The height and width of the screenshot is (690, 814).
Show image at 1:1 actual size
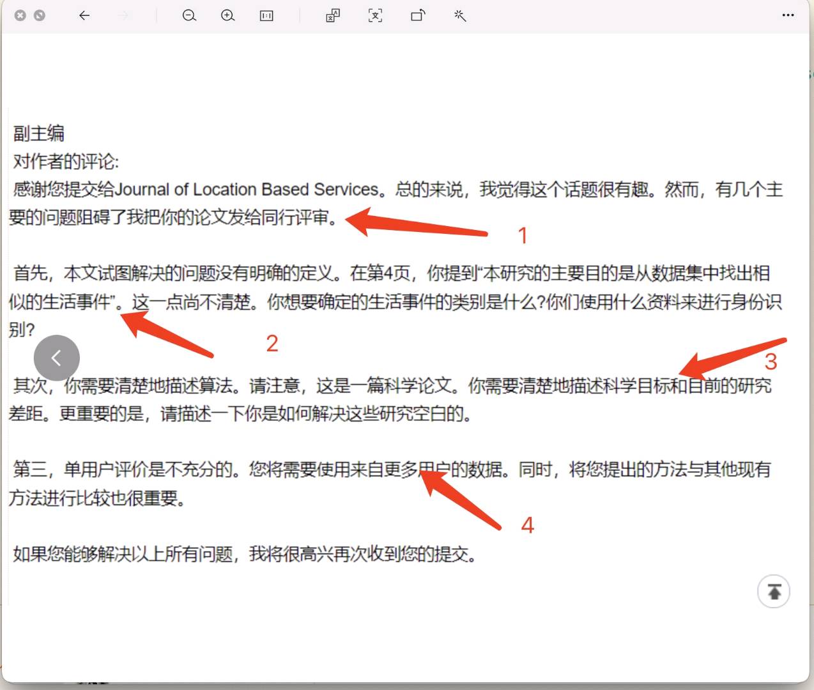267,16
